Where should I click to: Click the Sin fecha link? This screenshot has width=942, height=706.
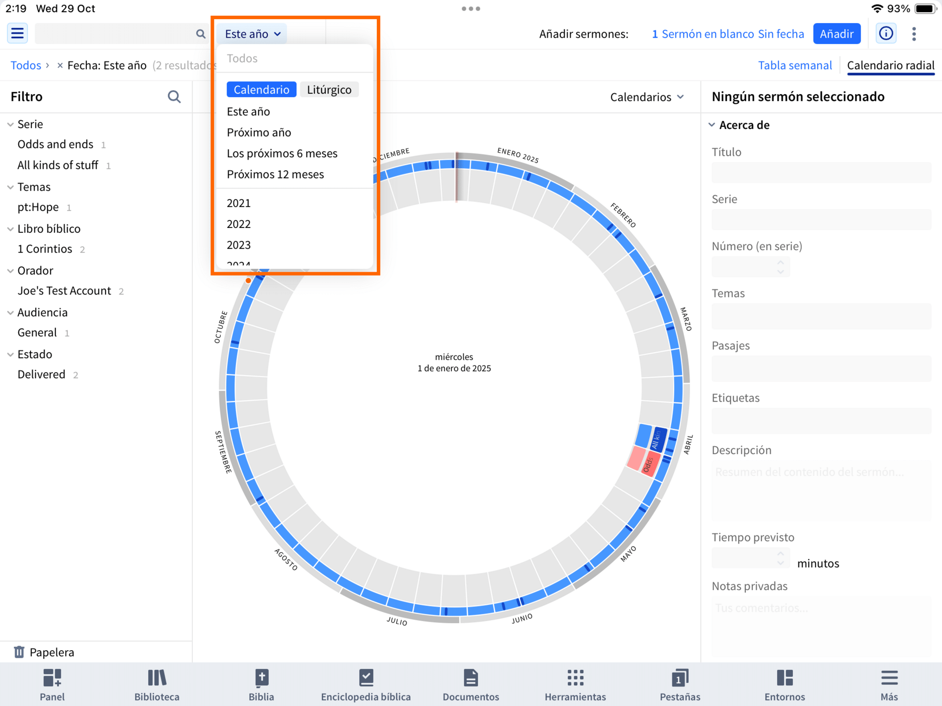[781, 34]
